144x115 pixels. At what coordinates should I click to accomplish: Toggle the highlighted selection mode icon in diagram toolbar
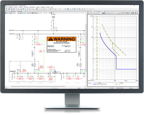24,13
